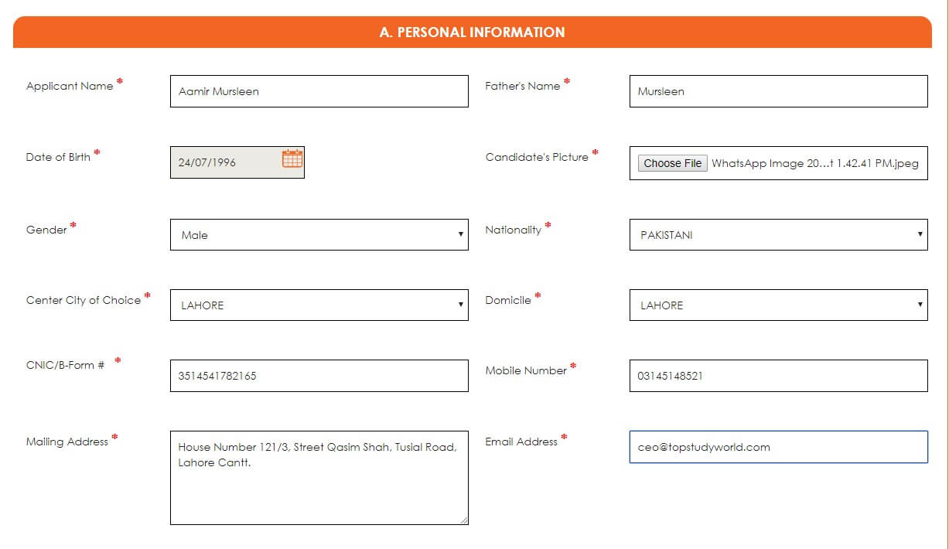Select the CNIC/B-Form number field
The width and height of the screenshot is (949, 549).
pyautogui.click(x=319, y=376)
